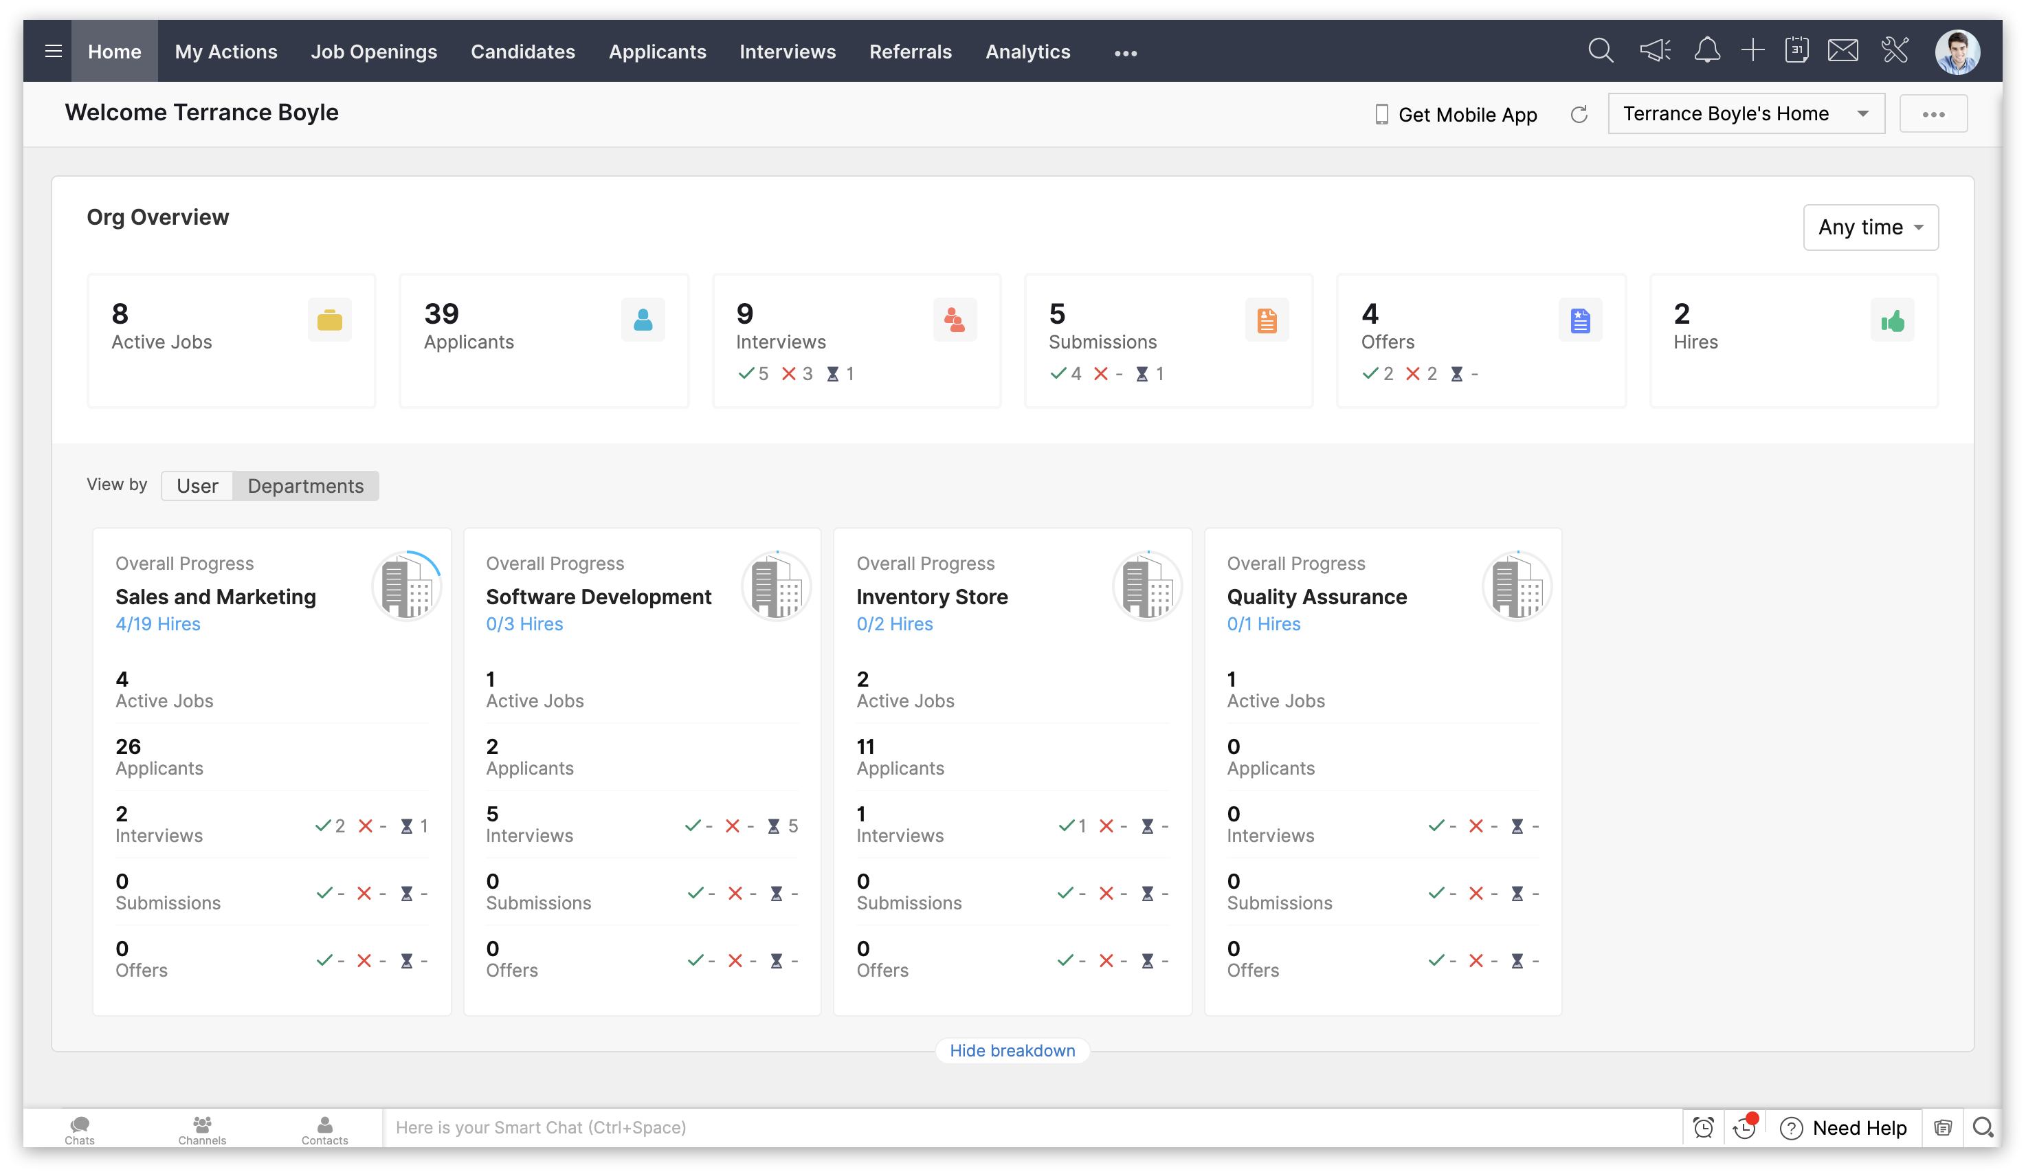2026x1174 pixels.
Task: Select the Departments view toggle
Action: click(x=306, y=485)
